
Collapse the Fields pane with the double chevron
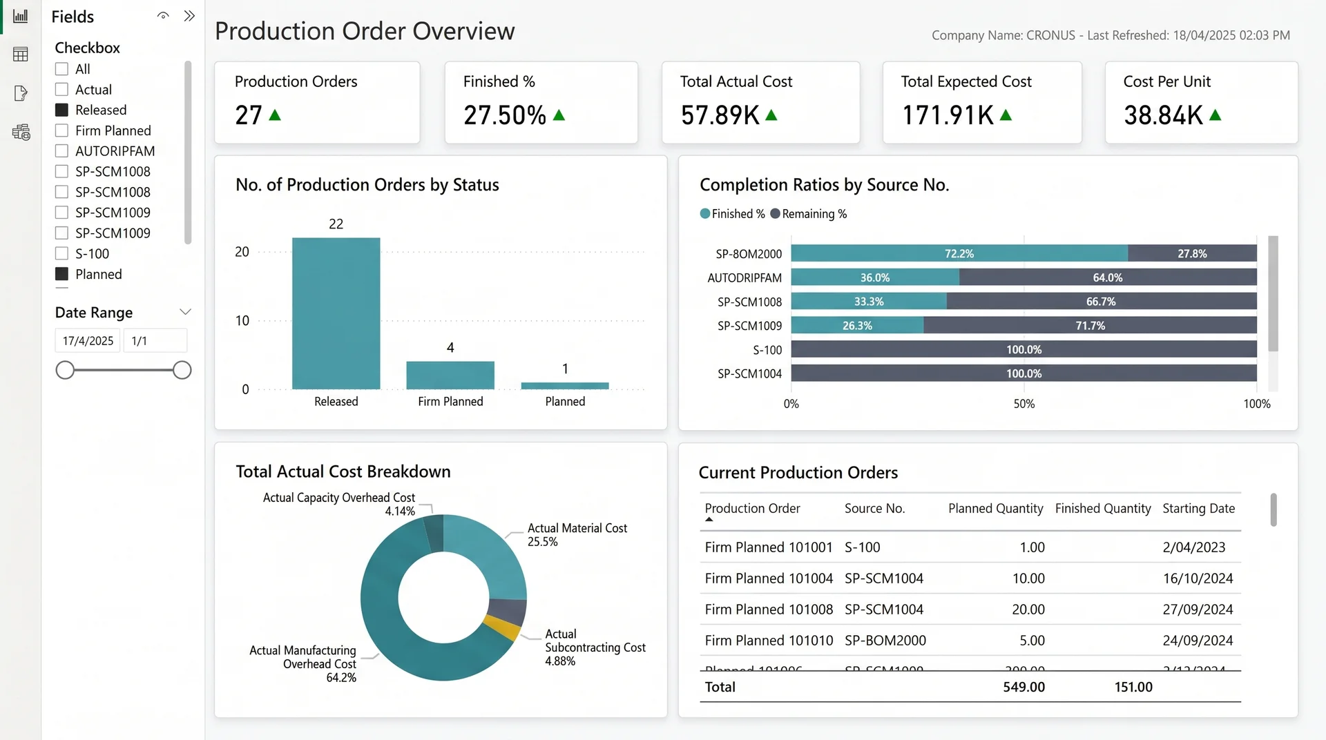point(189,16)
